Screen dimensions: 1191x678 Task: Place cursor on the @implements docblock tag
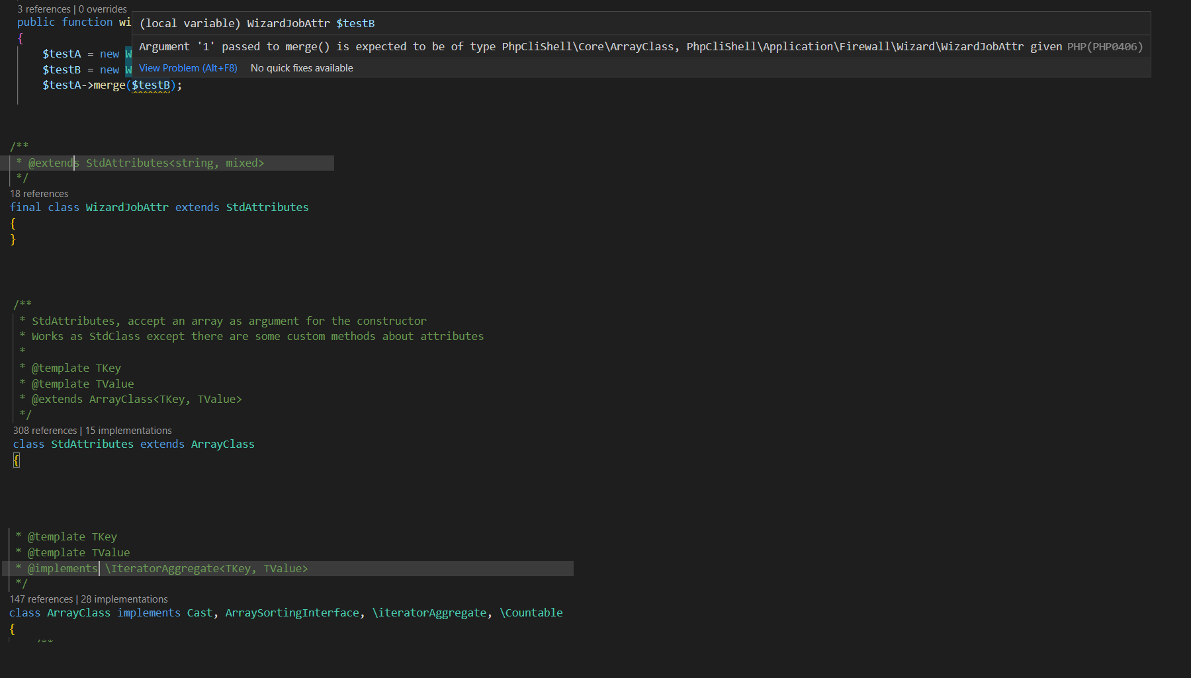63,569
